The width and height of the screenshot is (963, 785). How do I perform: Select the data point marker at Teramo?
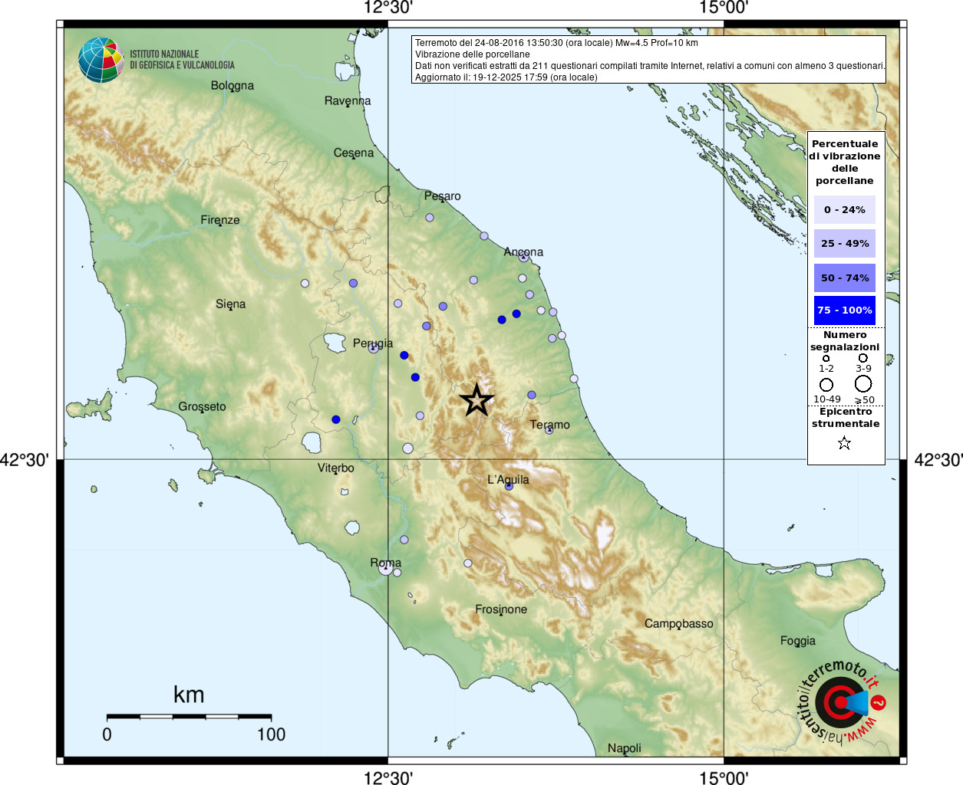click(549, 429)
